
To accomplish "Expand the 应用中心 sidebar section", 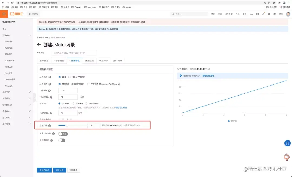I will pyautogui.click(x=30, y=111).
